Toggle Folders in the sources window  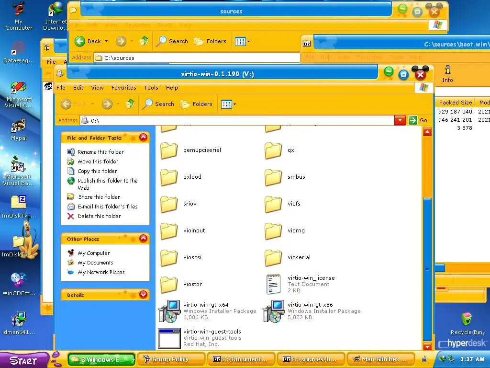(x=210, y=41)
